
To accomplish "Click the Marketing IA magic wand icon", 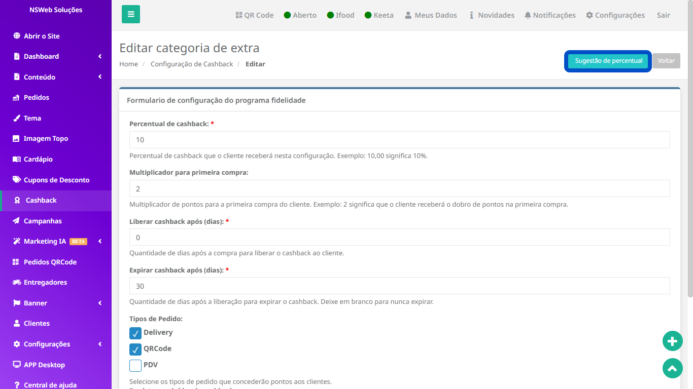I will coord(16,241).
